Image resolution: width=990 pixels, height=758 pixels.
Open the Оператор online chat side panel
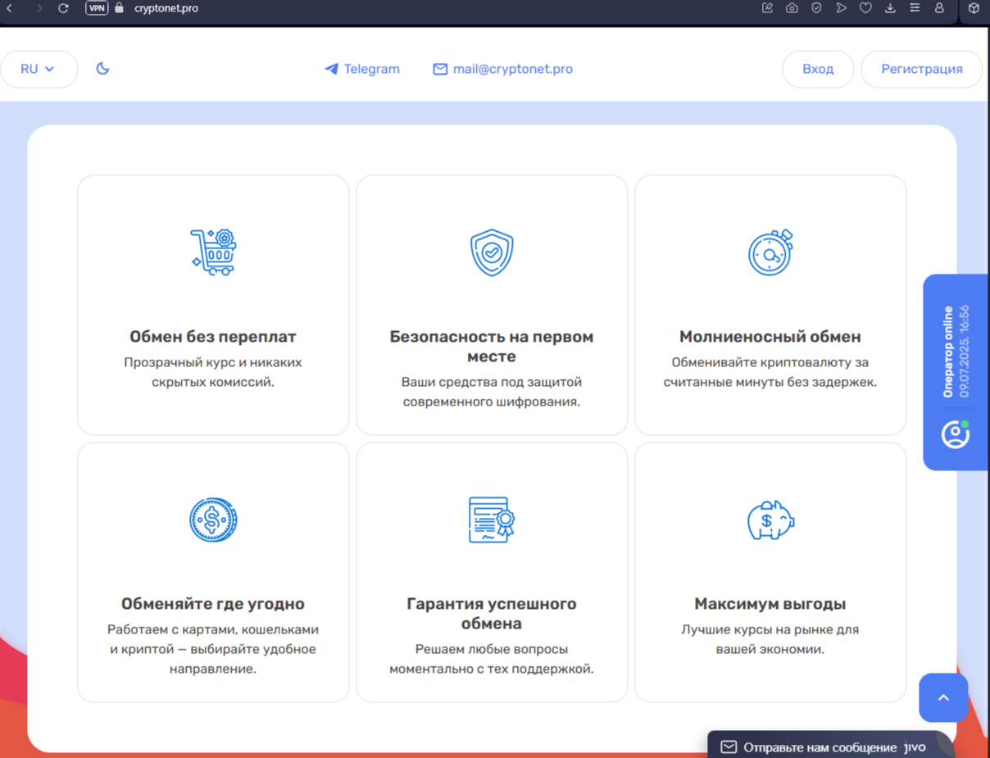click(956, 372)
